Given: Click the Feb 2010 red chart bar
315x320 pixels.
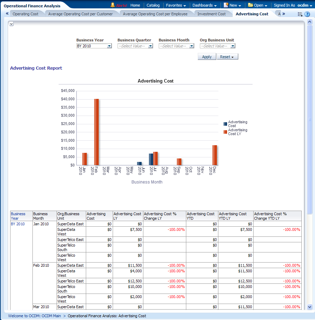Looking at the screenshot, I should click(x=96, y=132).
